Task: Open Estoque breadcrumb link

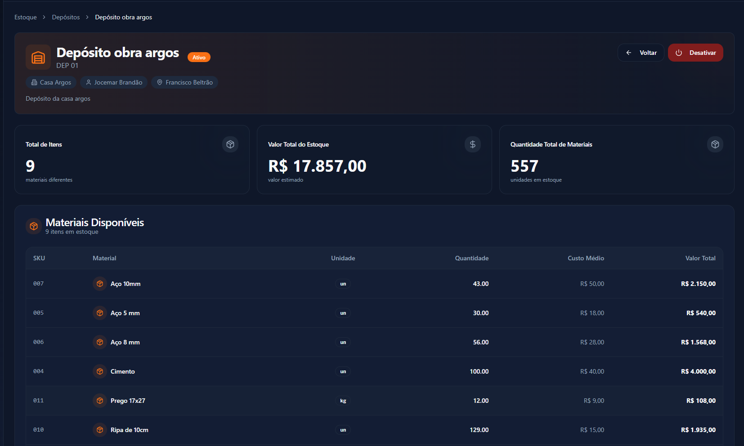Action: 26,17
